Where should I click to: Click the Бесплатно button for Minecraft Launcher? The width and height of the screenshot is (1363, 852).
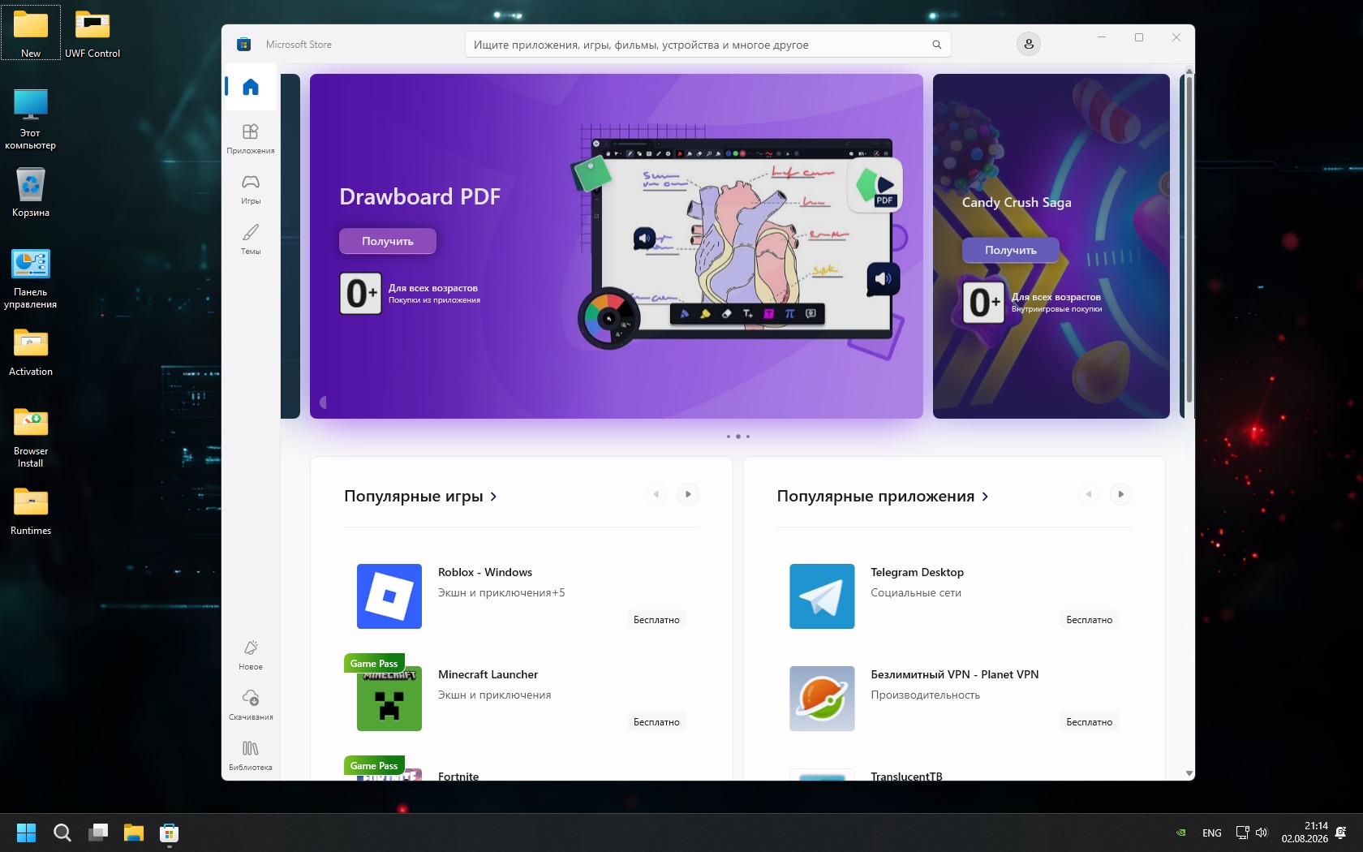coord(656,722)
